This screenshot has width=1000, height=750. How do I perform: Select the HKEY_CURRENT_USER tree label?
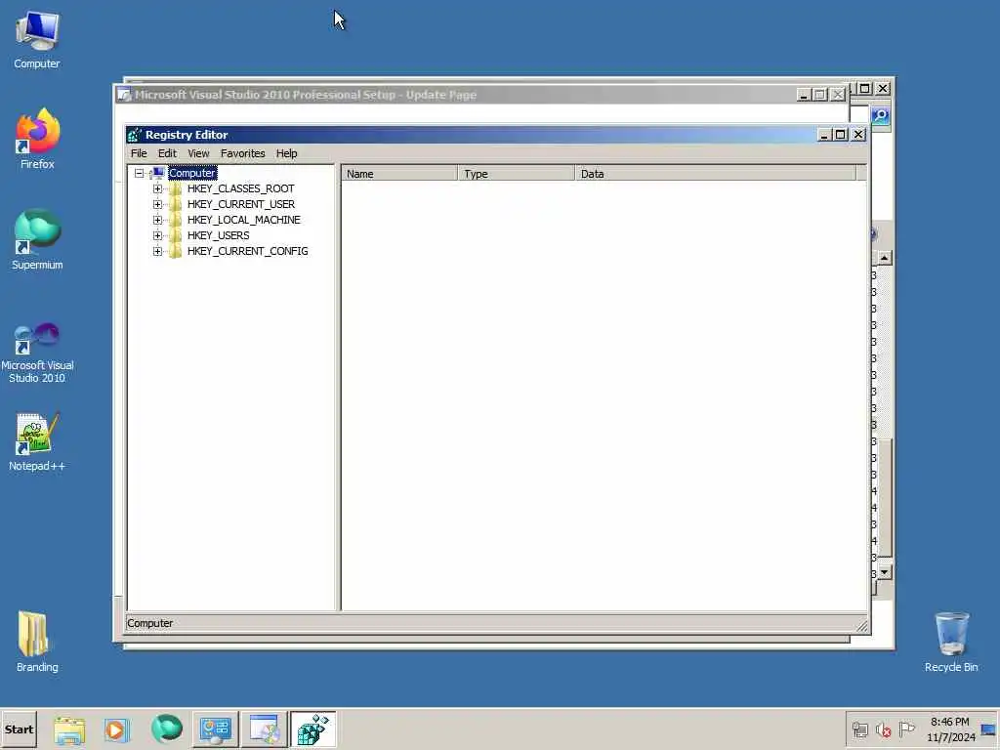pyautogui.click(x=241, y=205)
